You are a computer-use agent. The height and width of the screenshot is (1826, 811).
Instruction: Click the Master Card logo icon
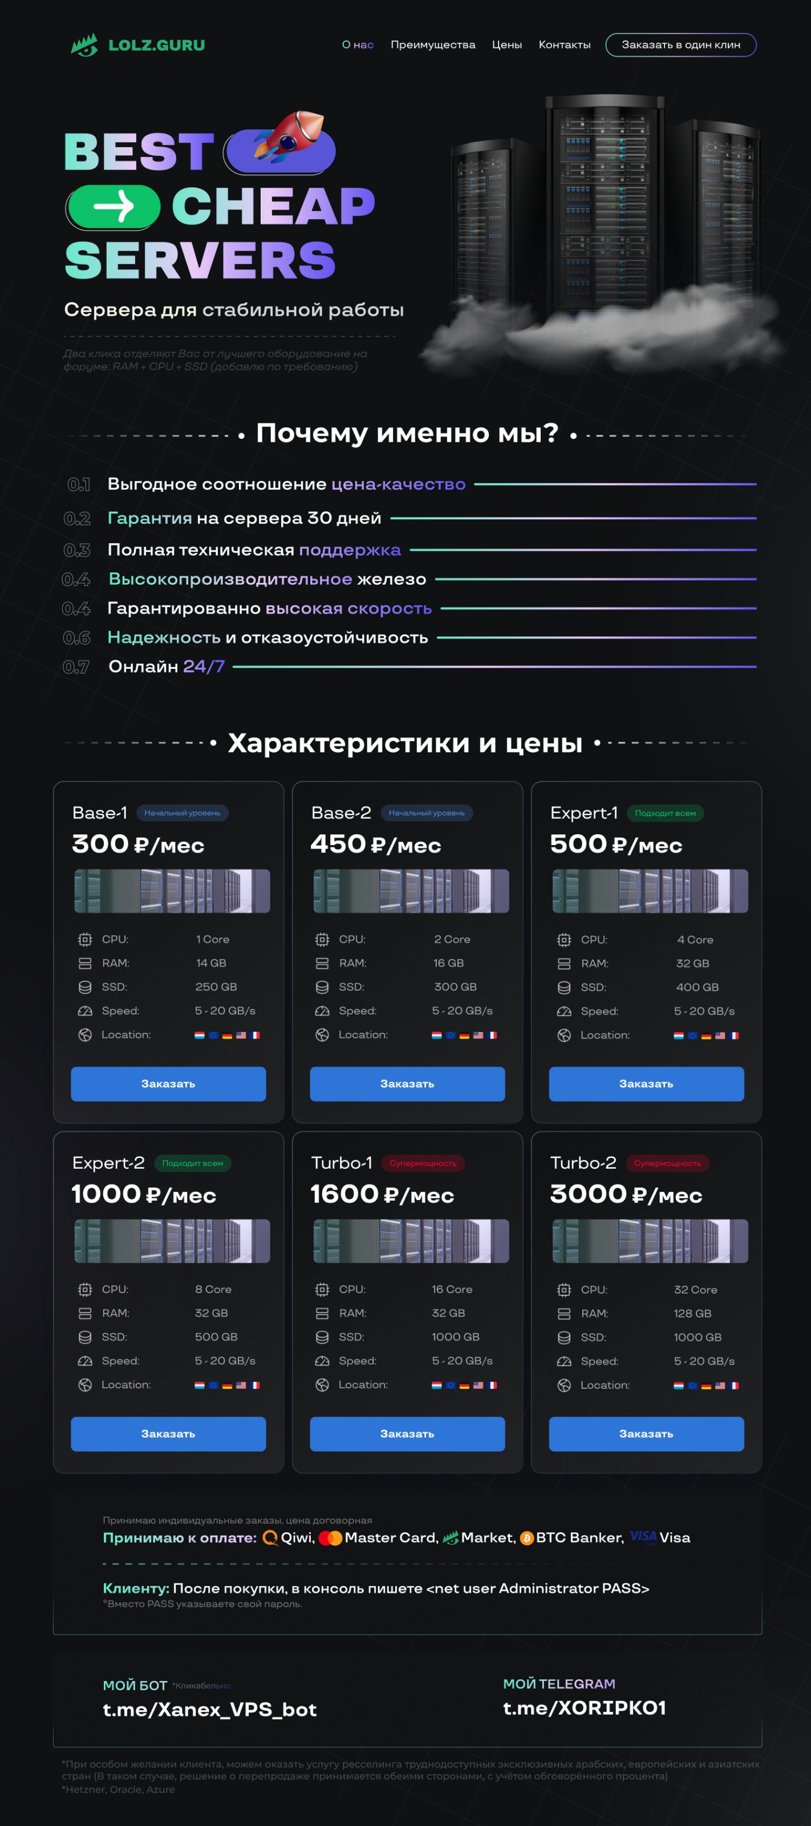point(330,1537)
